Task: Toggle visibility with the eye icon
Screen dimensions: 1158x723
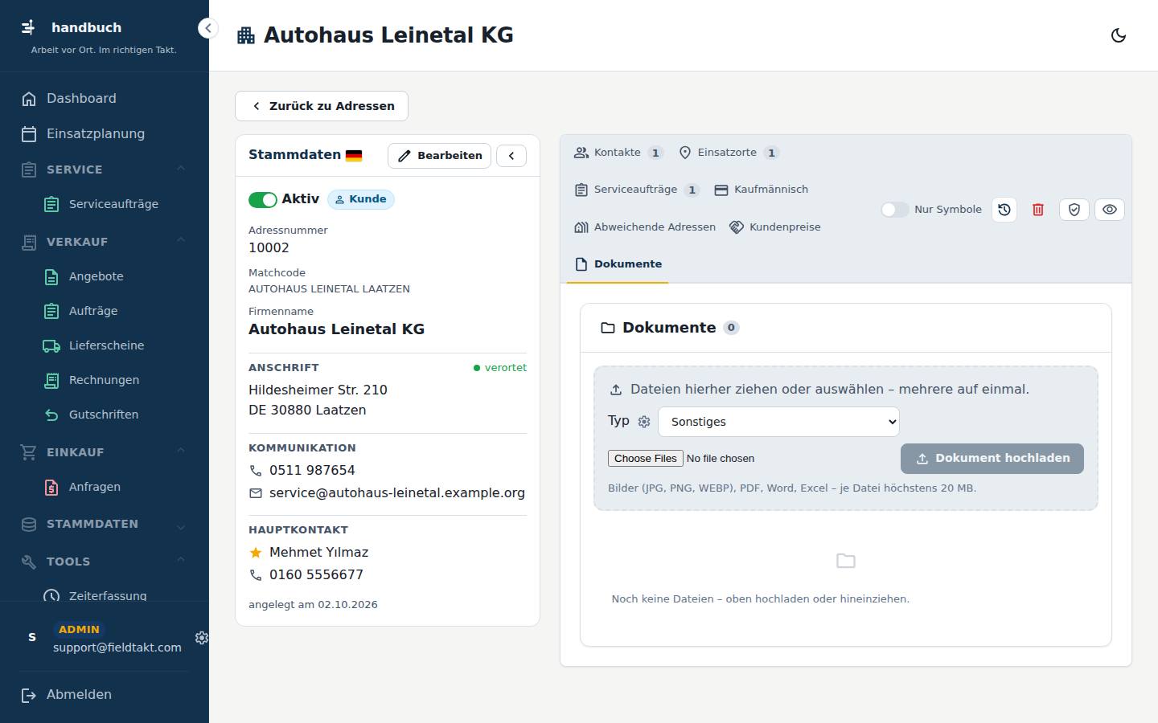Action: point(1110,210)
